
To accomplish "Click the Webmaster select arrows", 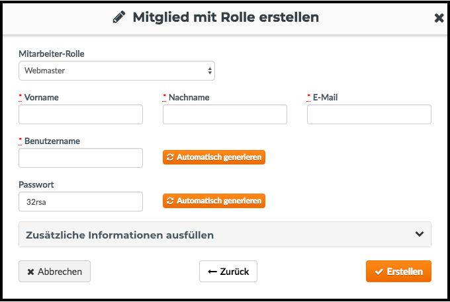I will (210, 71).
